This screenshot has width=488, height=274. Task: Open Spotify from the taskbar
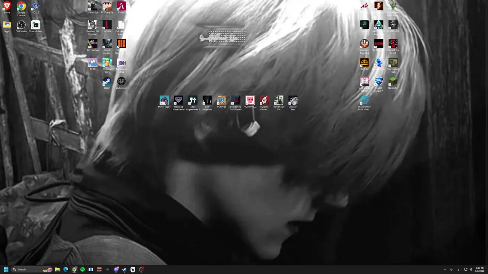tap(82, 269)
